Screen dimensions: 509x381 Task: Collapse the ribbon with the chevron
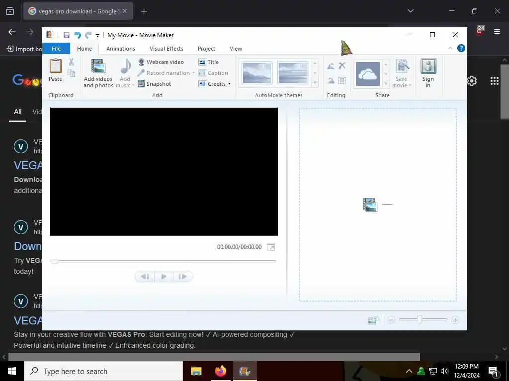point(450,48)
